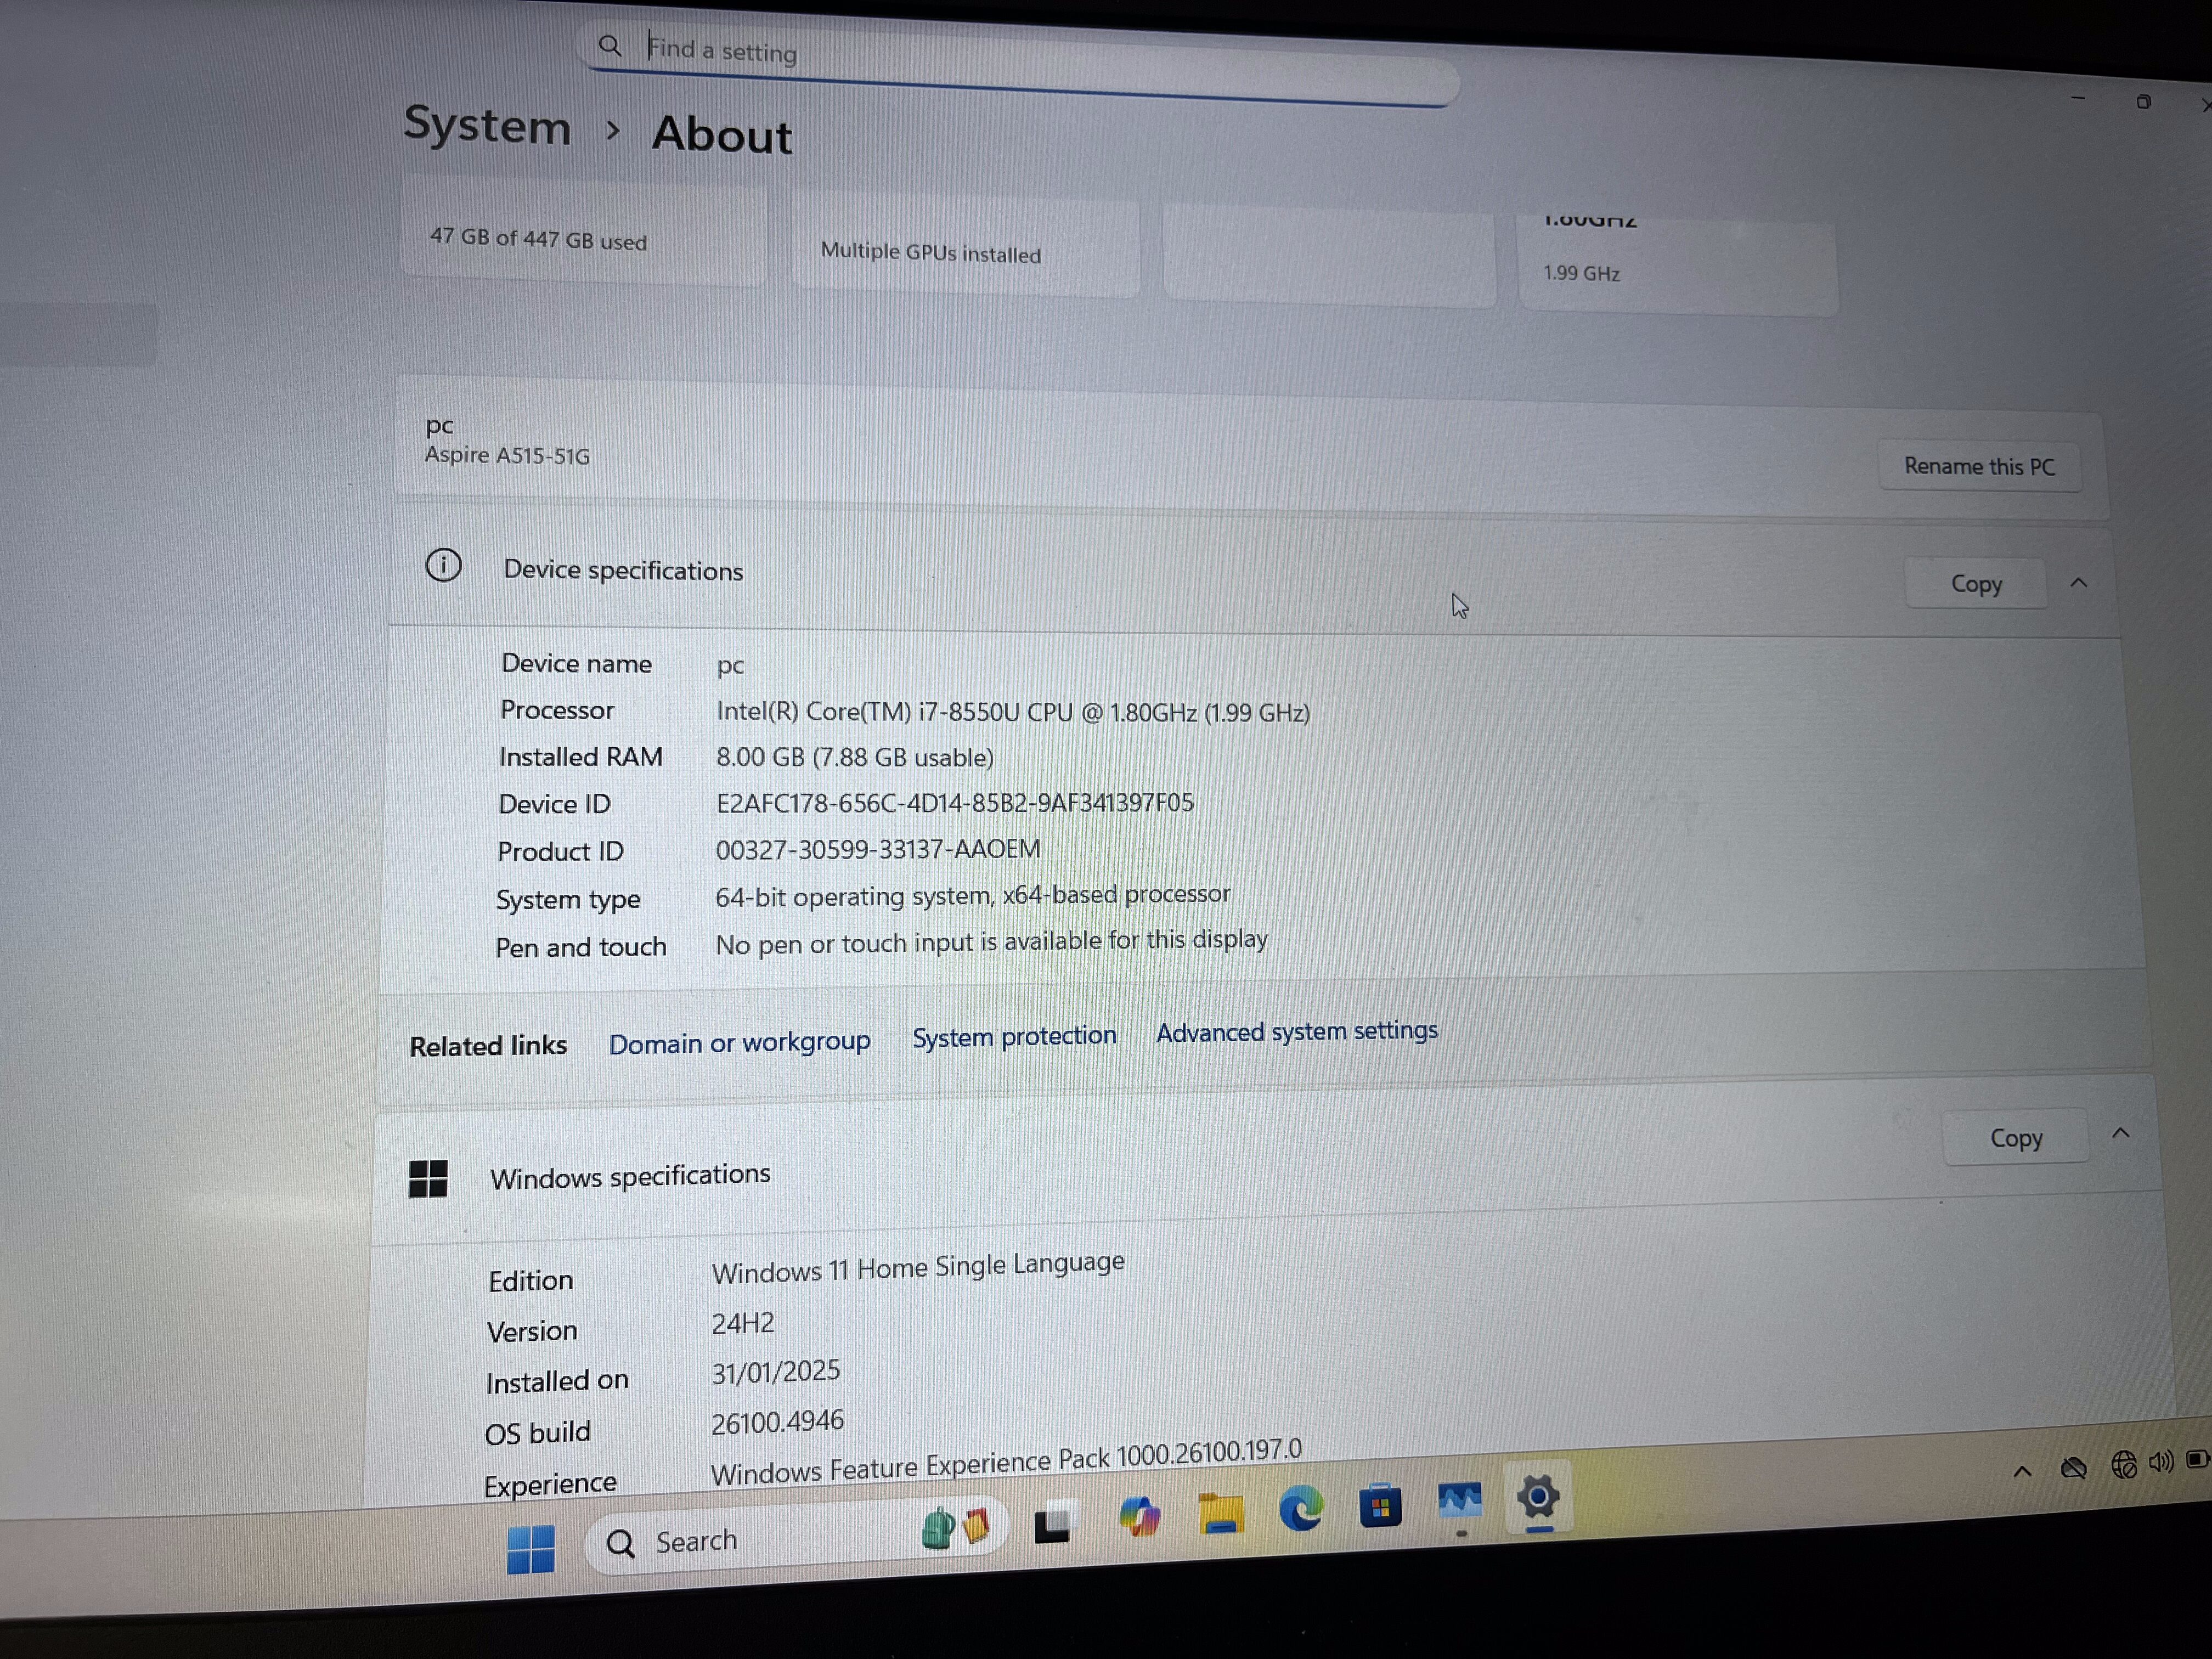The image size is (2212, 1659).
Task: Minimize the Settings window
Action: pyautogui.click(x=2078, y=98)
